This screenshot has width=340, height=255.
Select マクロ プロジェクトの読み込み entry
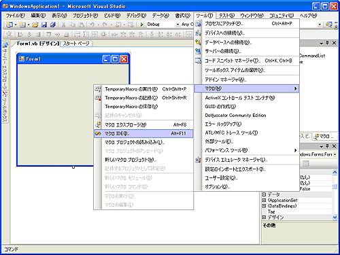click(x=143, y=142)
